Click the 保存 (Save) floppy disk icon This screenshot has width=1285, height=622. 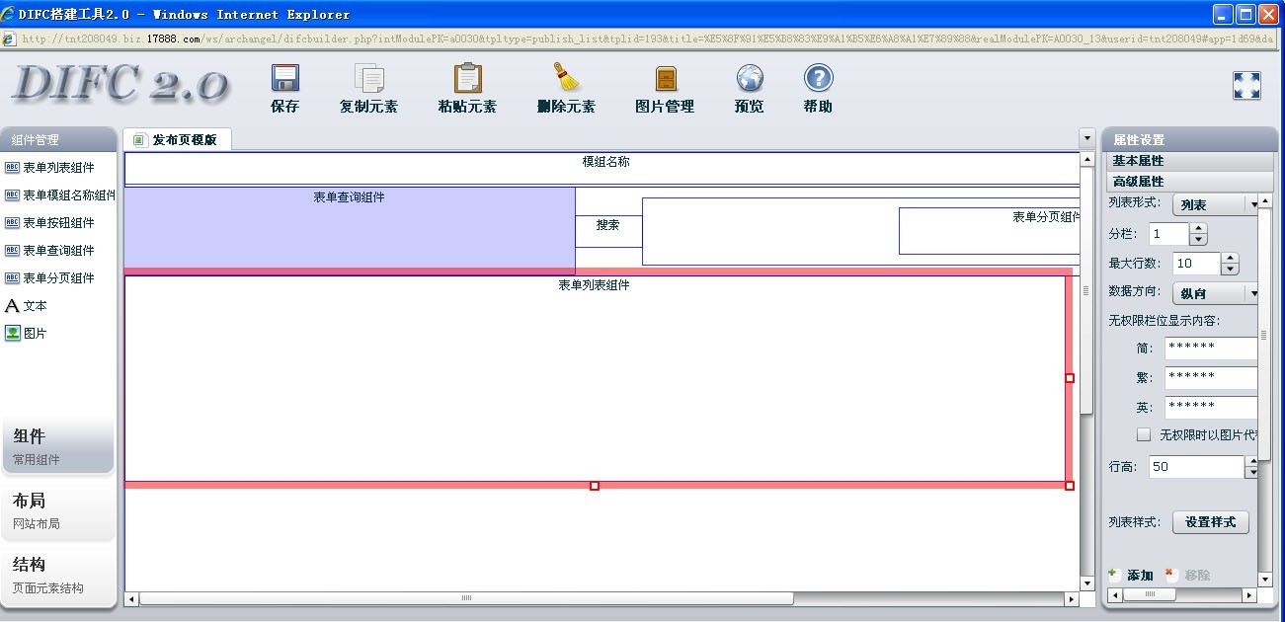[284, 79]
